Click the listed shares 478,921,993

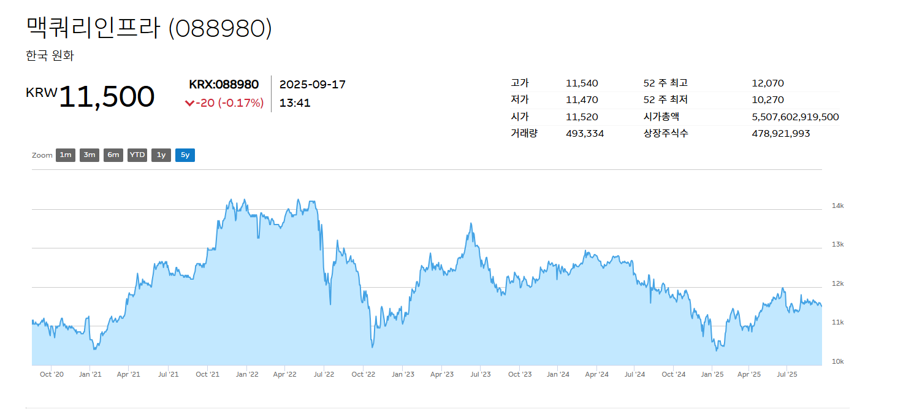781,133
